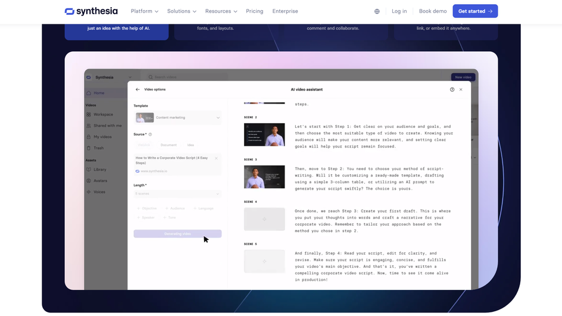This screenshot has width=562, height=316.
Task: Select the Document source tab
Action: point(168,145)
